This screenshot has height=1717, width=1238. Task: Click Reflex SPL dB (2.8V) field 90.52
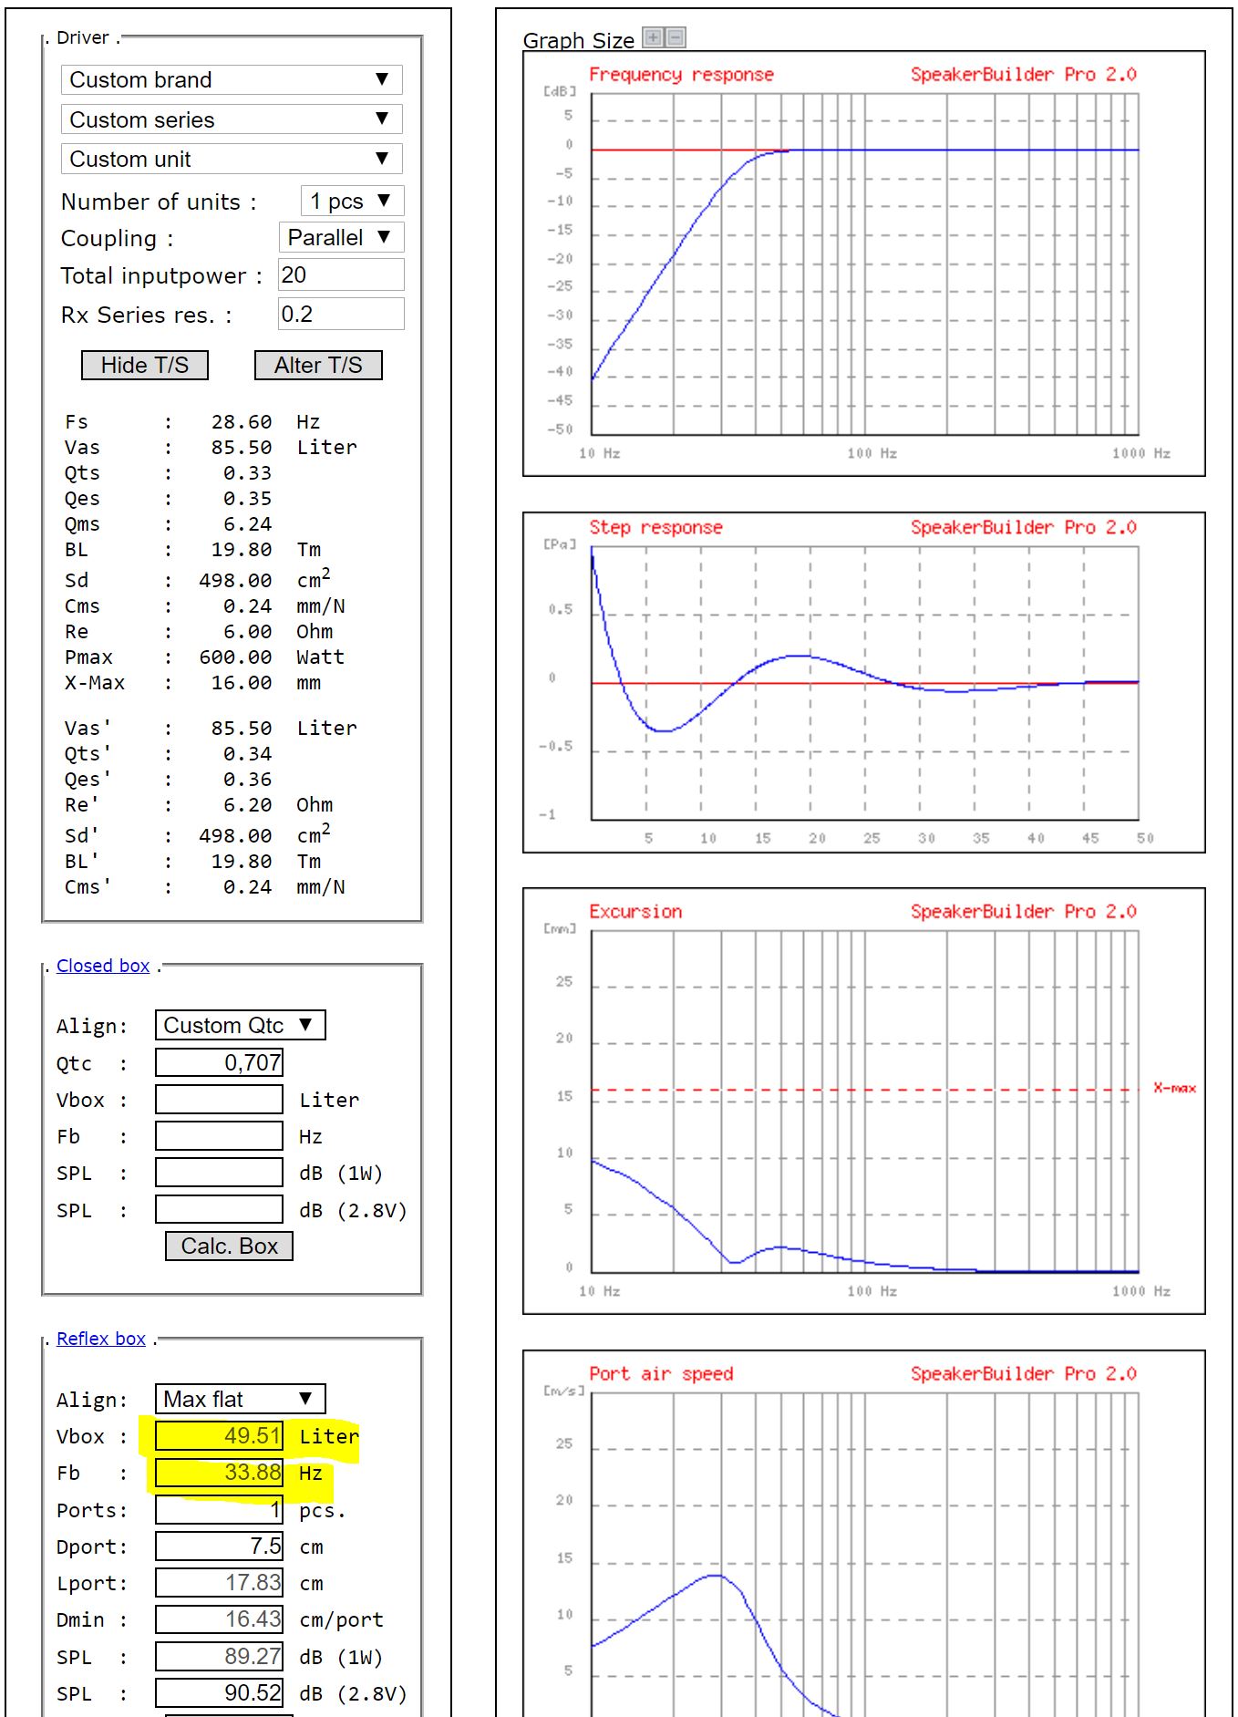coord(219,1692)
